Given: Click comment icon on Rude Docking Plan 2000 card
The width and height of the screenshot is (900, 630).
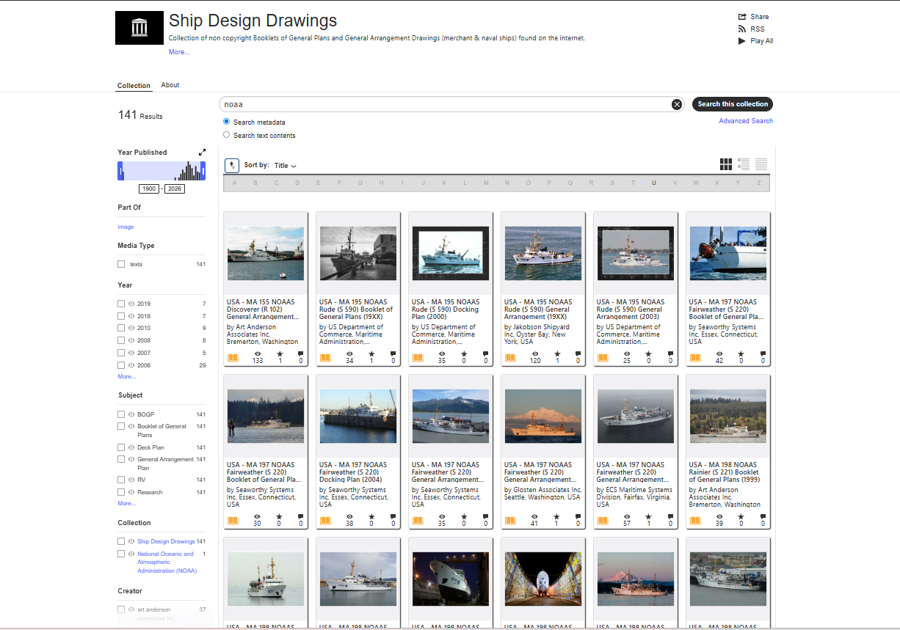Looking at the screenshot, I should click(485, 354).
